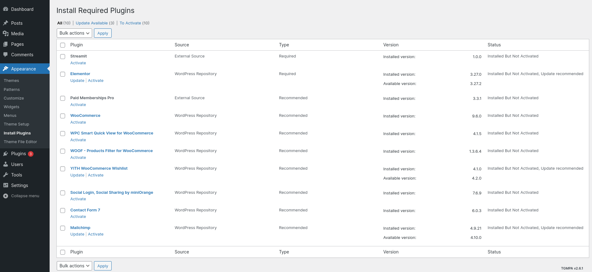Open the Widgets submenu item
This screenshot has width=592, height=272.
coord(11,107)
